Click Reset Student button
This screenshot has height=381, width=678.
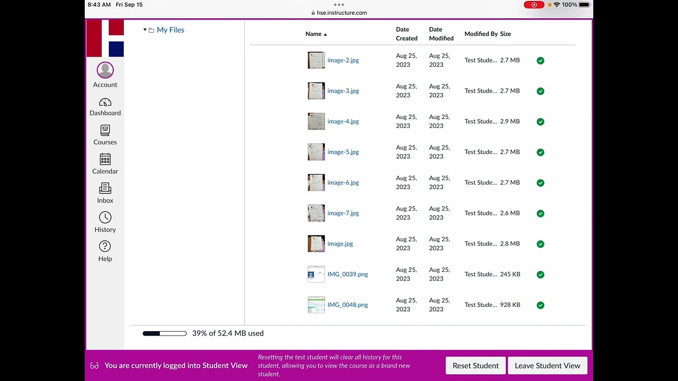coord(476,366)
